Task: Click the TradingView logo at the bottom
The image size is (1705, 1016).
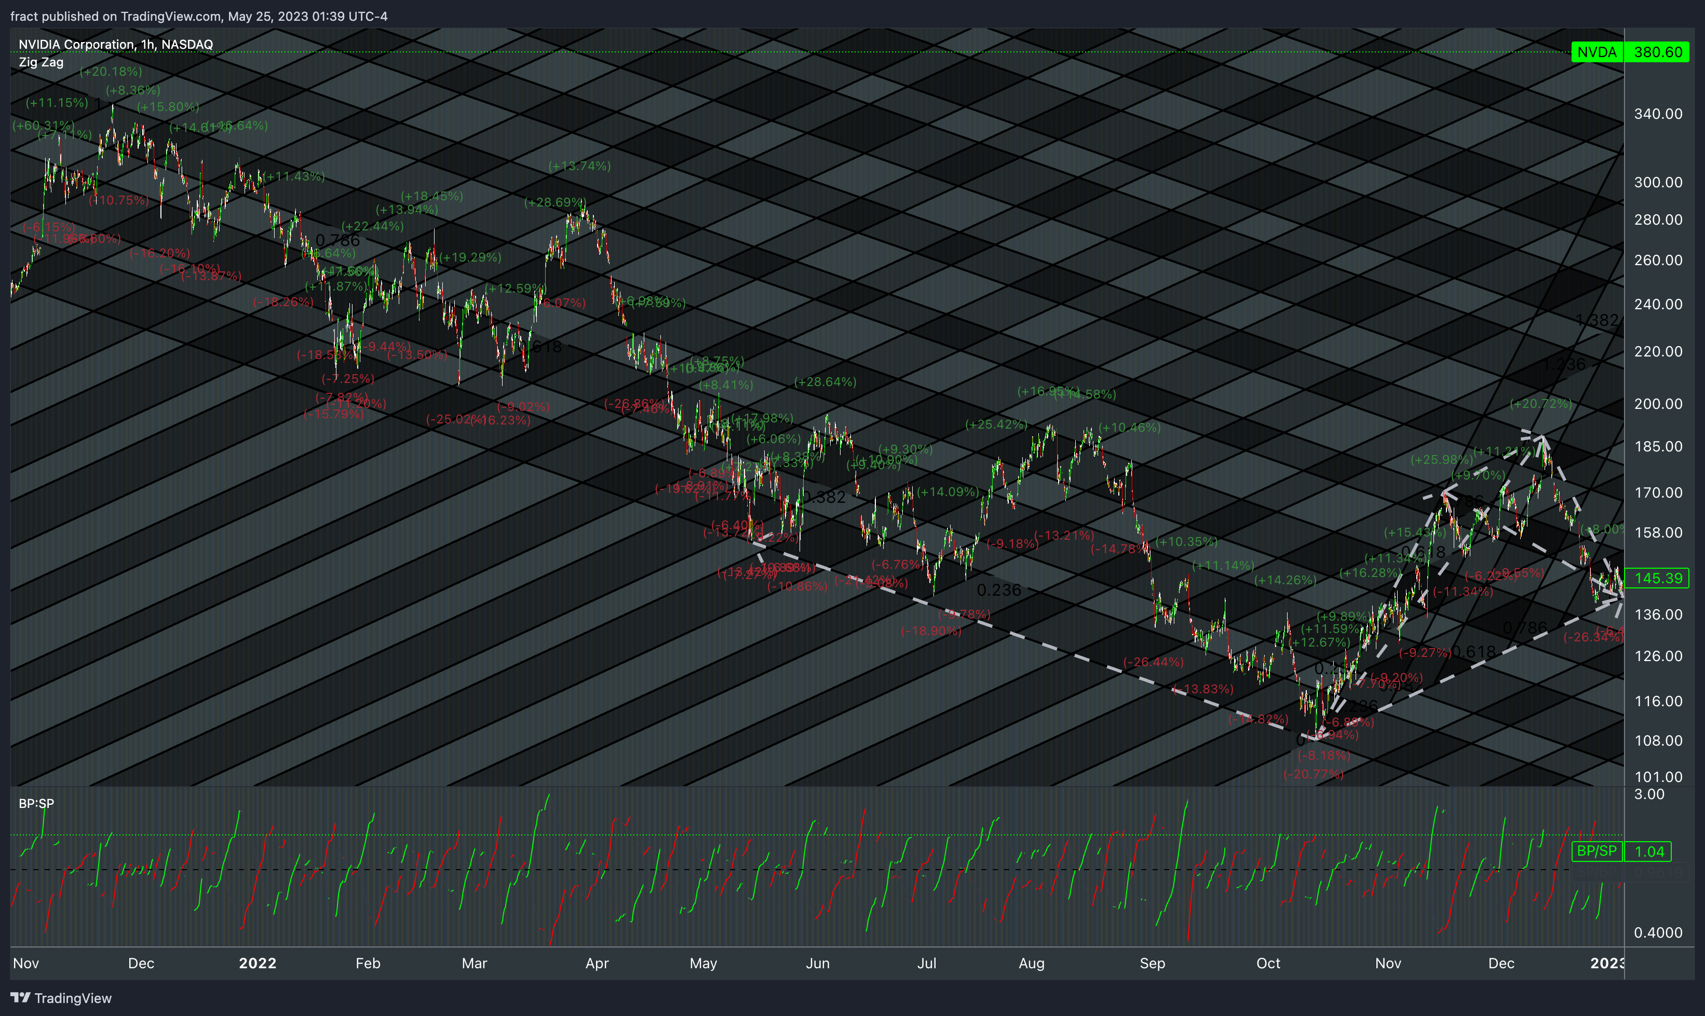Action: pos(61,997)
